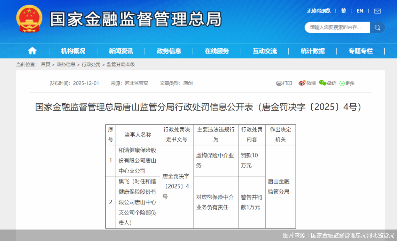The height and width of the screenshot is (241, 397).
Task: Click the envelope mail icon top right
Action: (377, 11)
